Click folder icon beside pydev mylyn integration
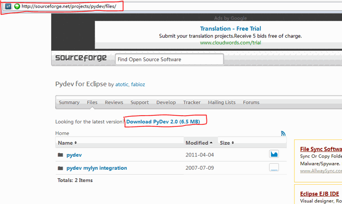Image resolution: width=342 pixels, height=204 pixels. coord(60,168)
